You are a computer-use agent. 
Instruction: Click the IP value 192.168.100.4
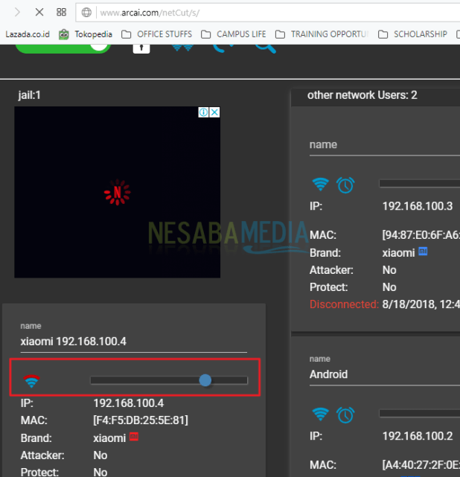pyautogui.click(x=128, y=403)
